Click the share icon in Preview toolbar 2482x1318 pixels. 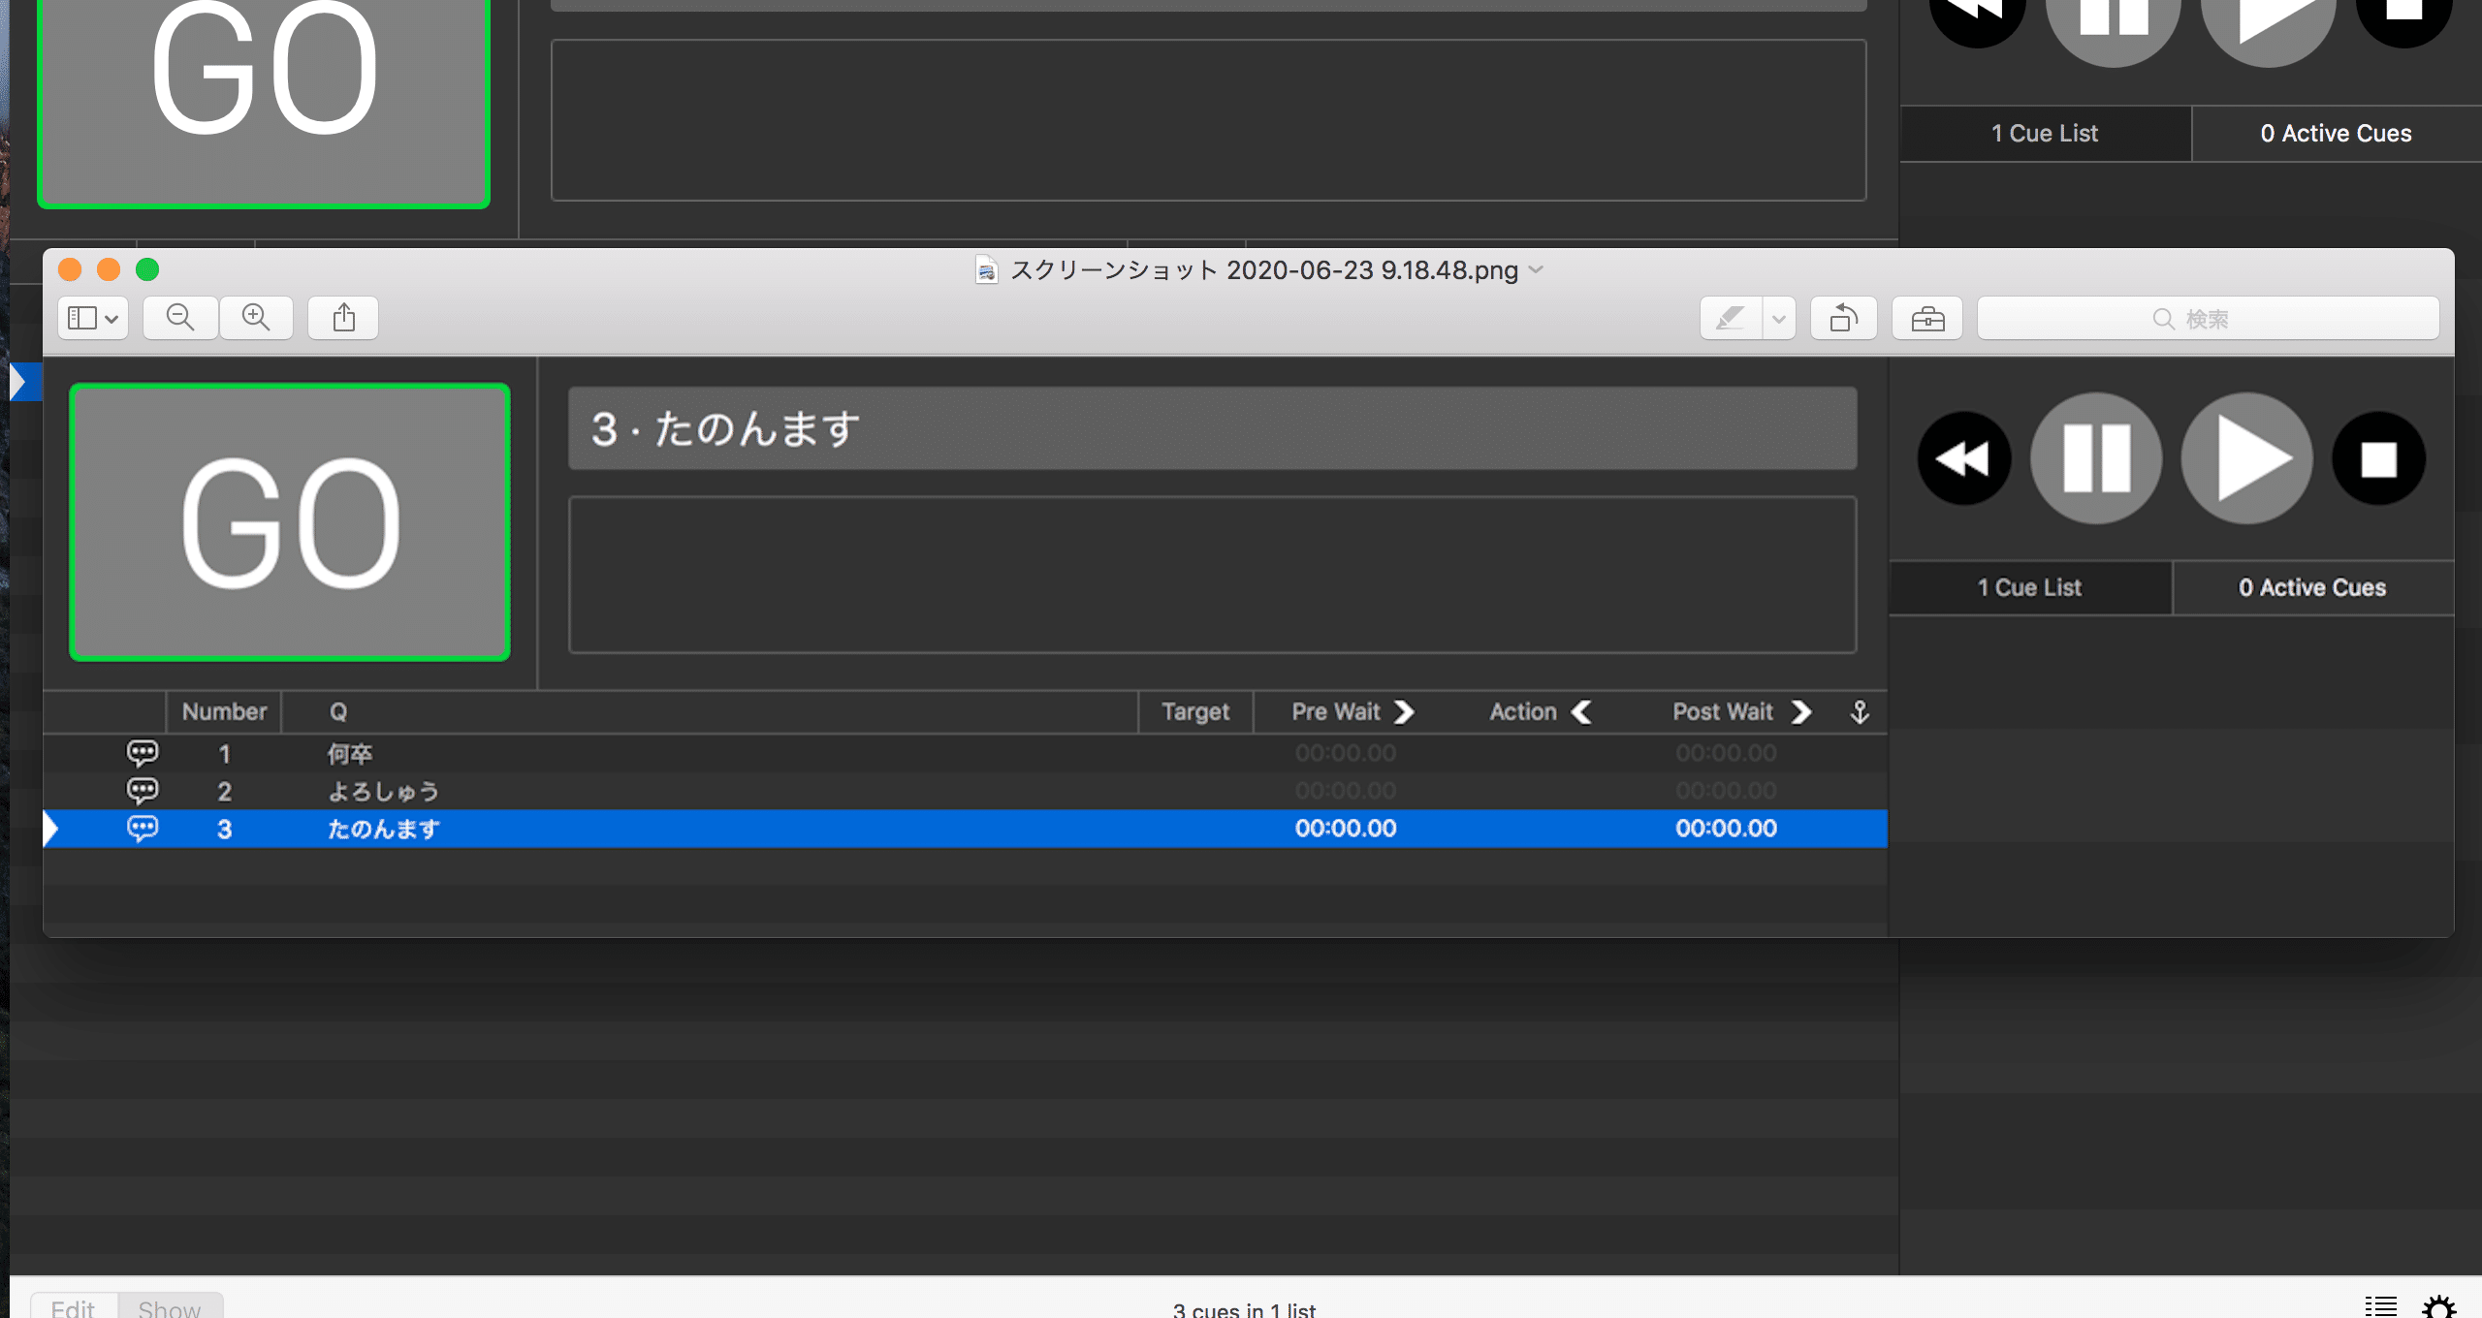pos(343,318)
